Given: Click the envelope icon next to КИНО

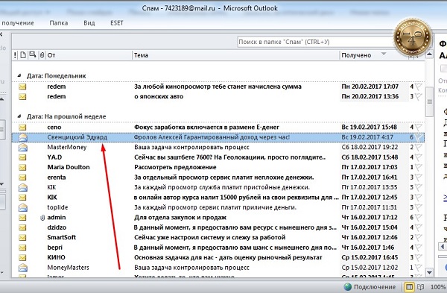Looking at the screenshot, I should pyautogui.click(x=22, y=257).
